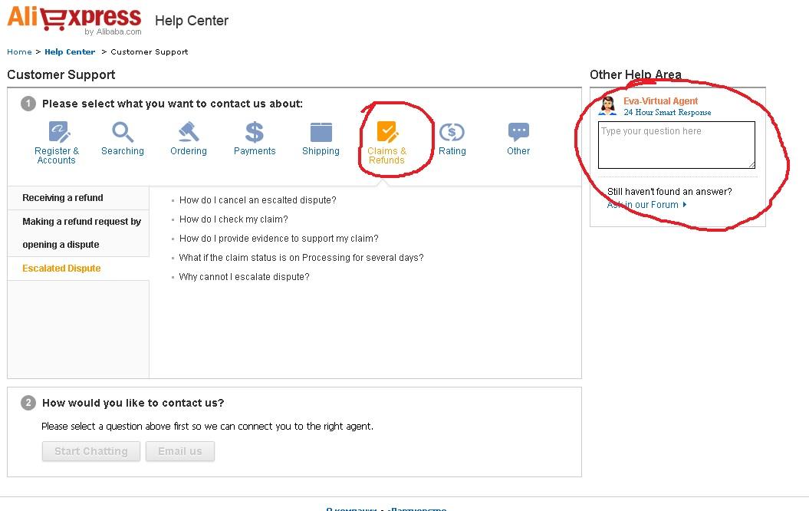809x511 pixels.
Task: Click the '24 Hour Smart Response' text
Action: [667, 113]
